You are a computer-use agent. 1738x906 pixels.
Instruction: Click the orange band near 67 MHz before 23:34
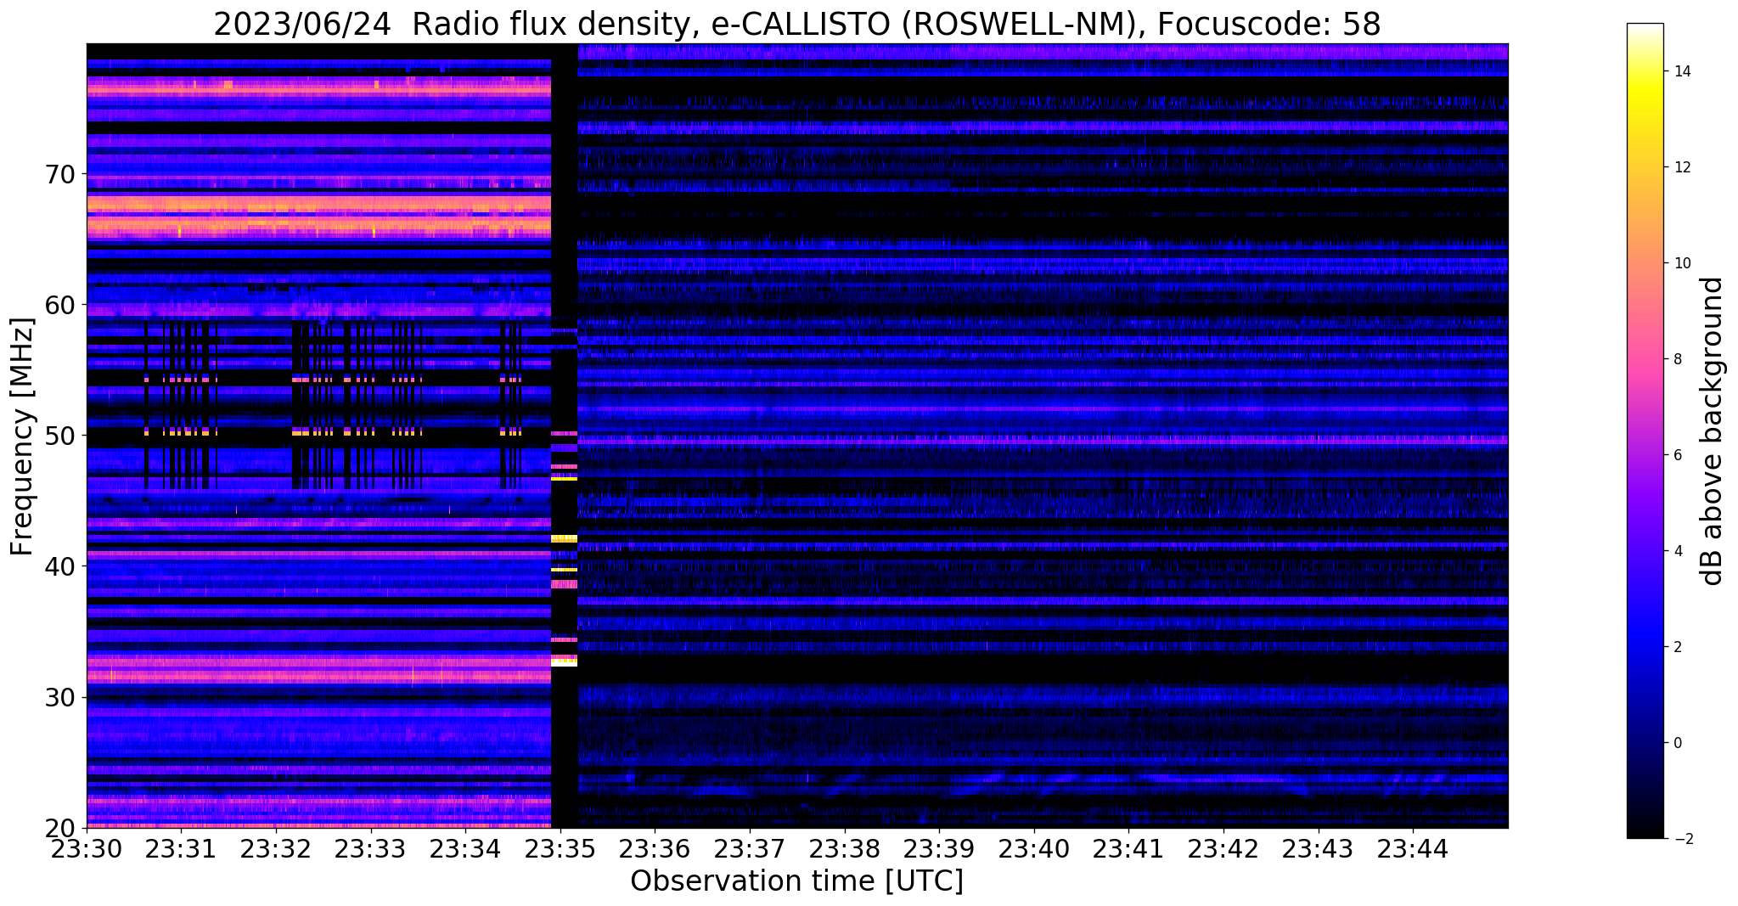(x=318, y=205)
